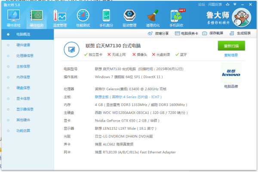Select 显示器信息 in the sidebar

tap(28, 110)
